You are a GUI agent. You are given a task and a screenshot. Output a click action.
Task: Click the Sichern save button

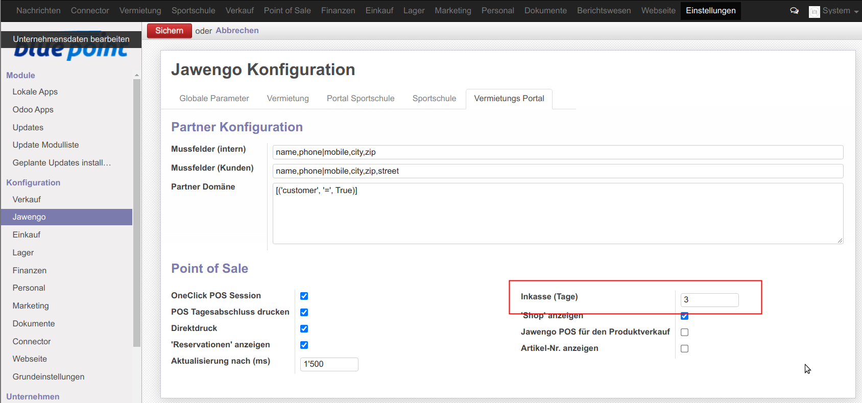point(170,31)
